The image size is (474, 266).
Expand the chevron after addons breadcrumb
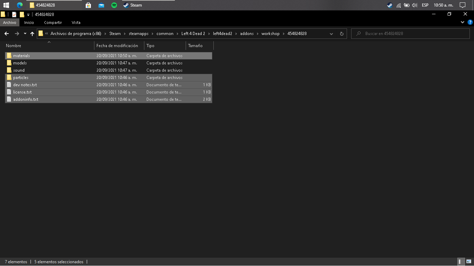(257, 34)
